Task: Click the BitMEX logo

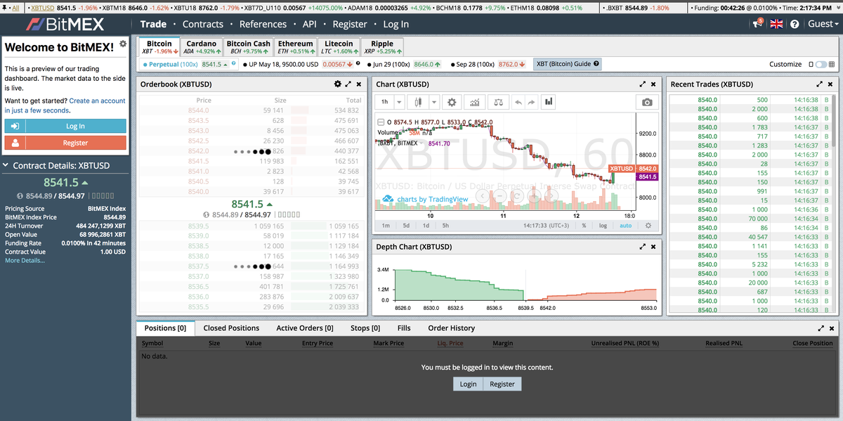Action: pyautogui.click(x=65, y=24)
